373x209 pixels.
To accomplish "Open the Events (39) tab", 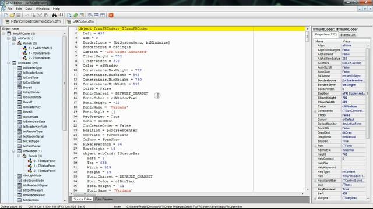I will pyautogui.click(x=349, y=35).
